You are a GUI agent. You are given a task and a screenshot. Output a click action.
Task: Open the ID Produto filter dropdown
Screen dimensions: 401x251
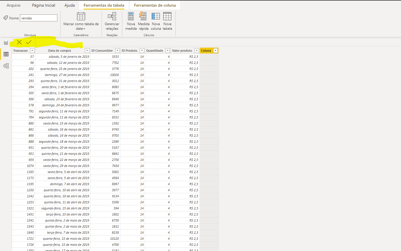[142, 51]
